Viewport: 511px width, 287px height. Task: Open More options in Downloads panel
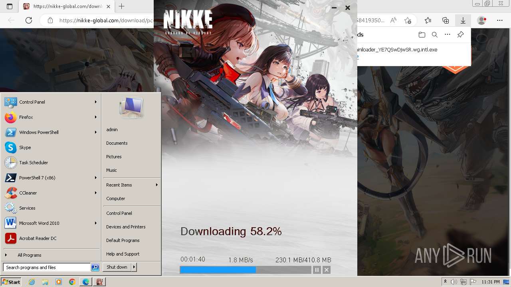[x=448, y=35]
